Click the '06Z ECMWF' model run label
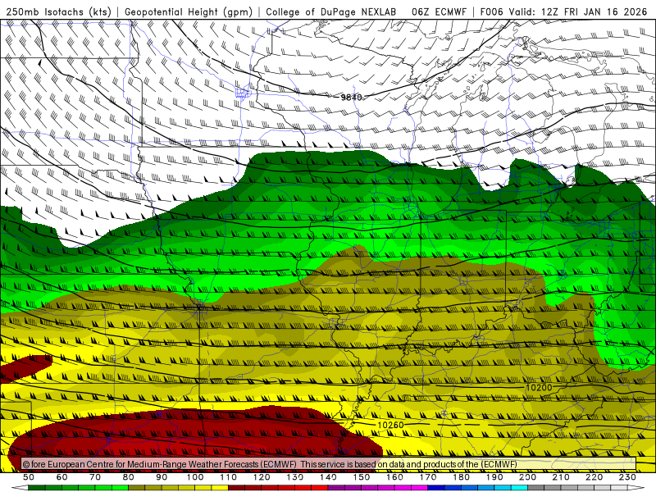Screen dimensions: 656x492 click(439, 12)
